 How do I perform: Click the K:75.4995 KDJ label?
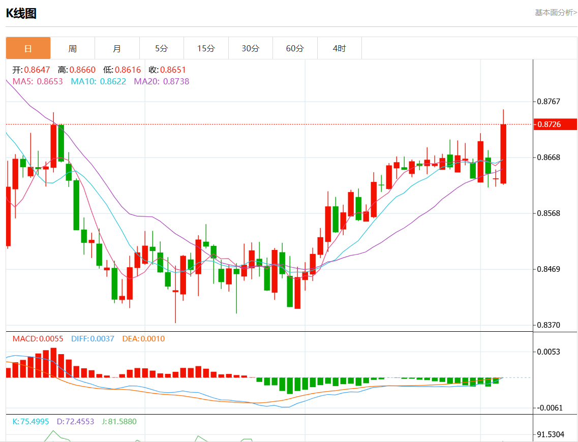tap(31, 421)
